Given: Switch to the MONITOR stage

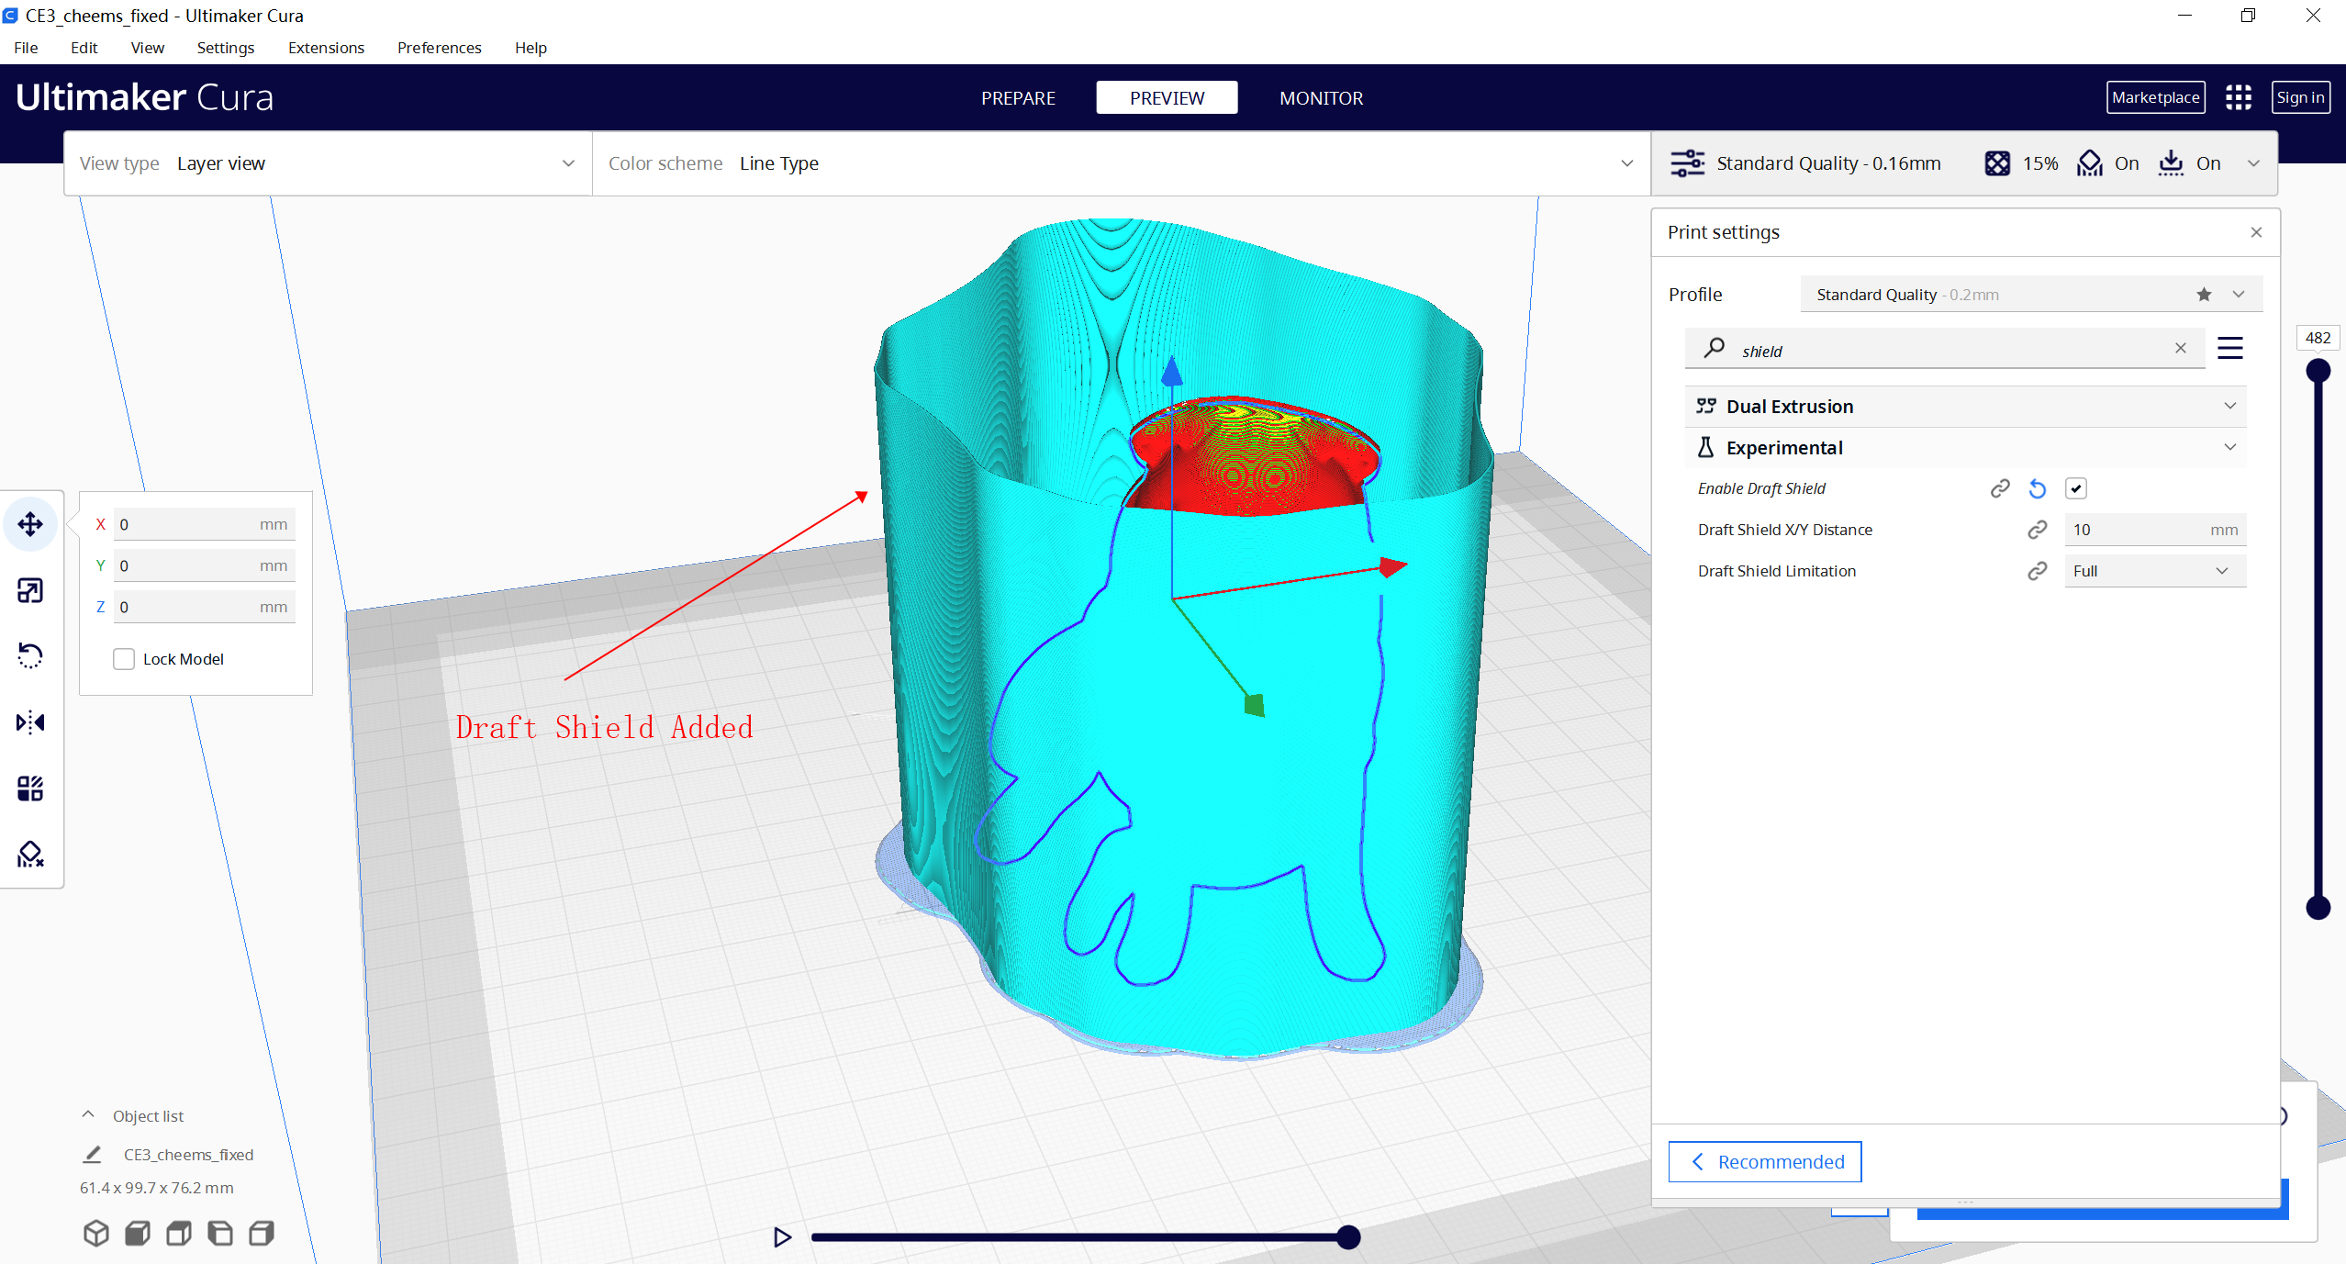Looking at the screenshot, I should [x=1321, y=98].
